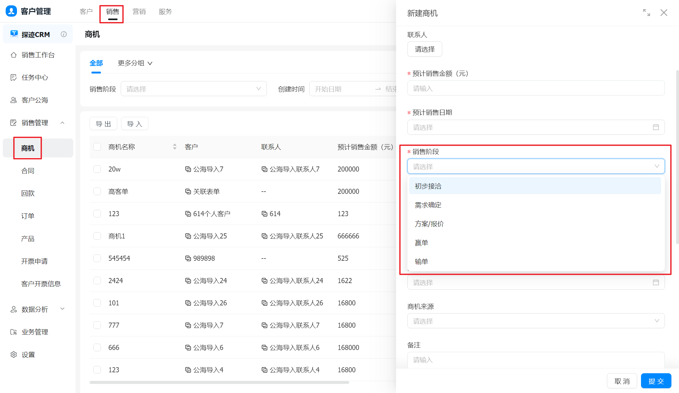Collapse the 销售管理 sidebar group

click(x=62, y=123)
